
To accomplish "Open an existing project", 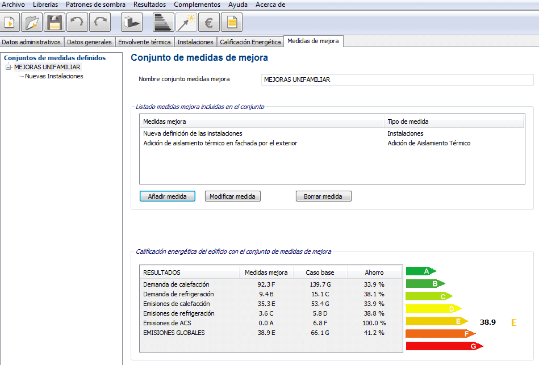I will pos(32,22).
